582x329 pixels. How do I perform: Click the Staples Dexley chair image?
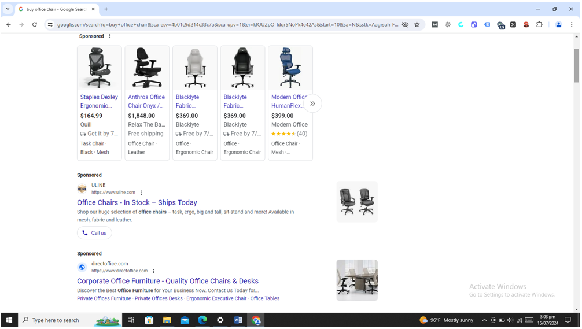(x=100, y=68)
